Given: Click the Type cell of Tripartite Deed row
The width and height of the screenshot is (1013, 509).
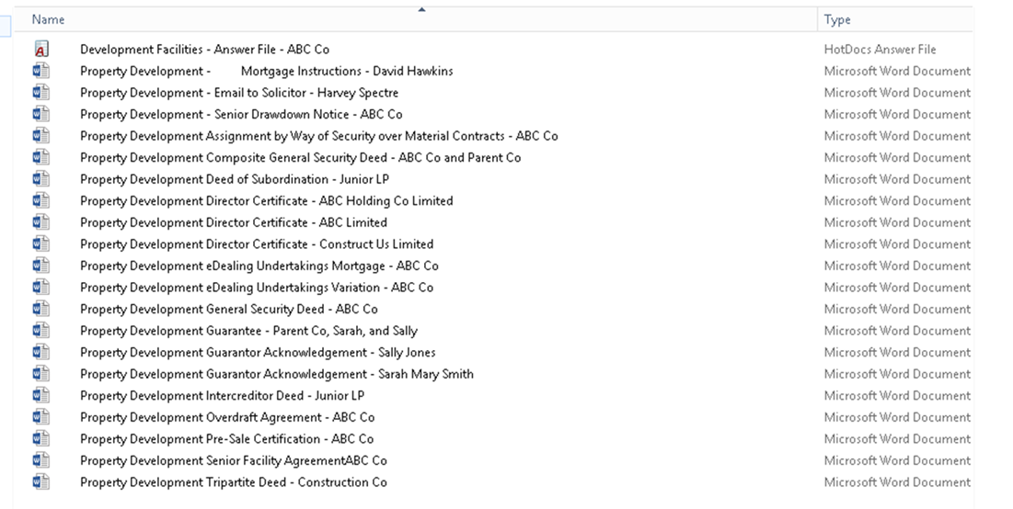Looking at the screenshot, I should click(897, 482).
